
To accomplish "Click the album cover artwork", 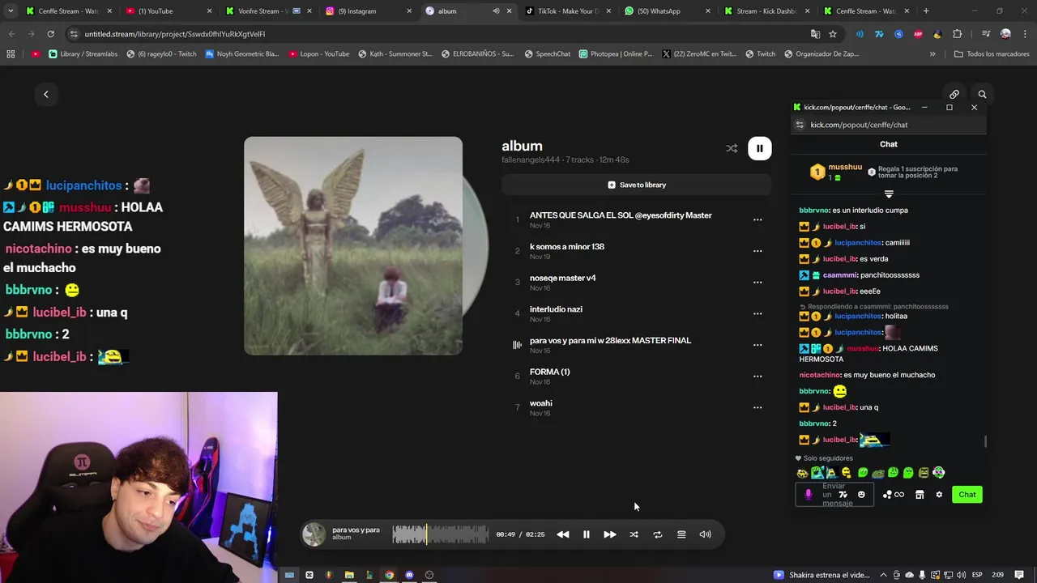I will pyautogui.click(x=353, y=245).
